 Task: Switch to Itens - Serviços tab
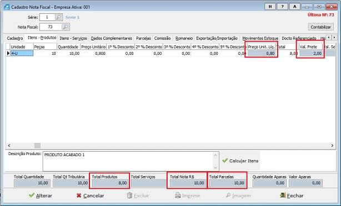[x=73, y=38]
